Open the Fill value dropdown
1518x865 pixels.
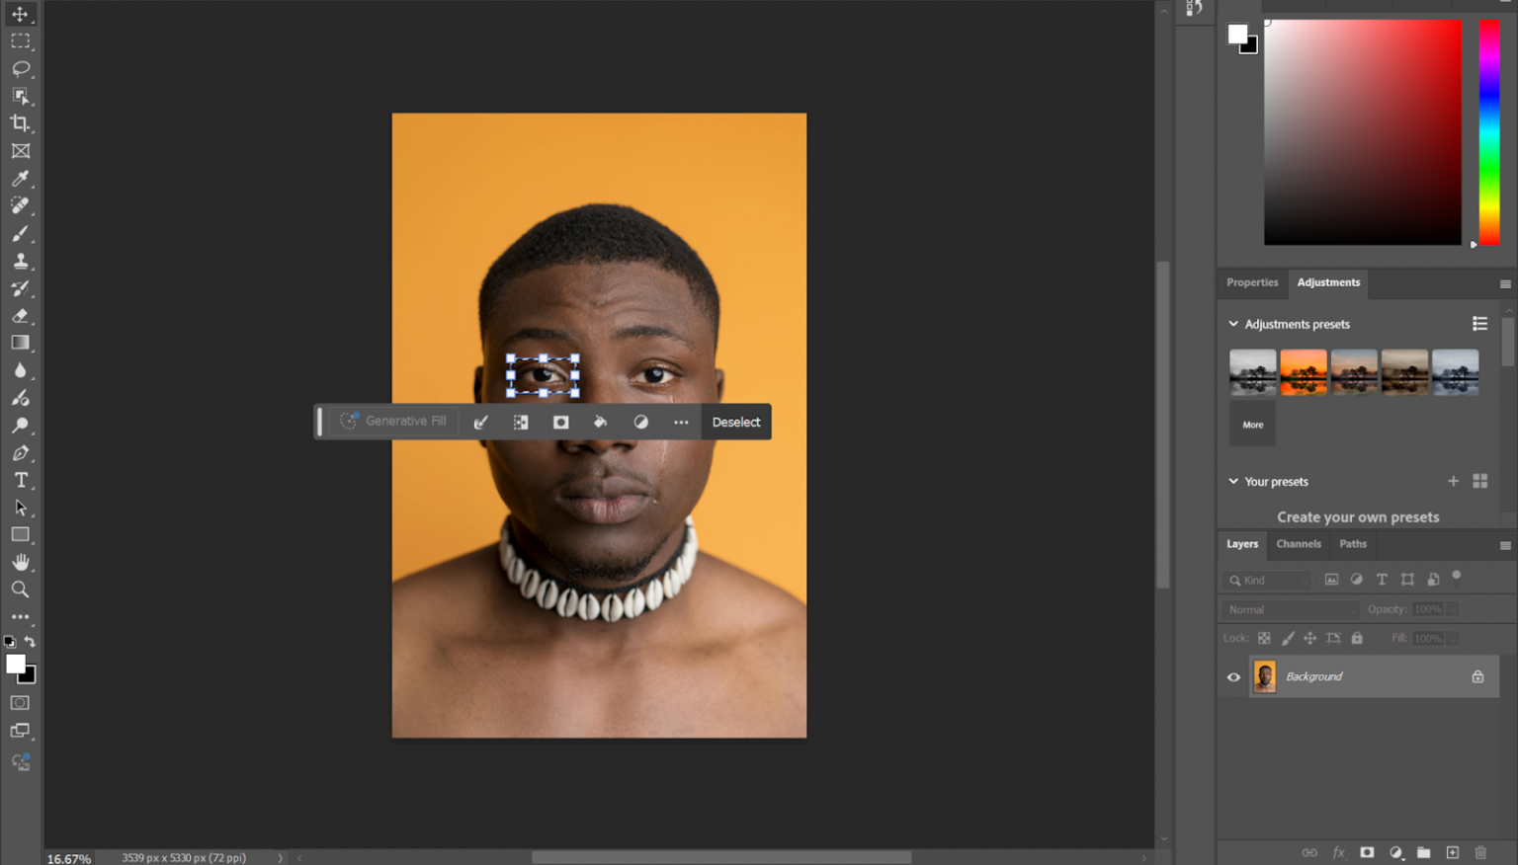coord(1453,639)
